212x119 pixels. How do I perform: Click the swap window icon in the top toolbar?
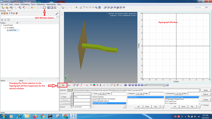[52, 8]
